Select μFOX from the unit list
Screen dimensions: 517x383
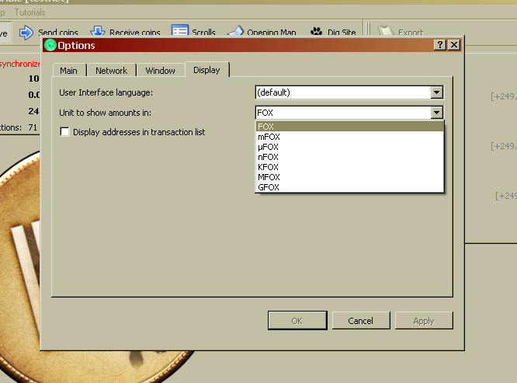349,147
